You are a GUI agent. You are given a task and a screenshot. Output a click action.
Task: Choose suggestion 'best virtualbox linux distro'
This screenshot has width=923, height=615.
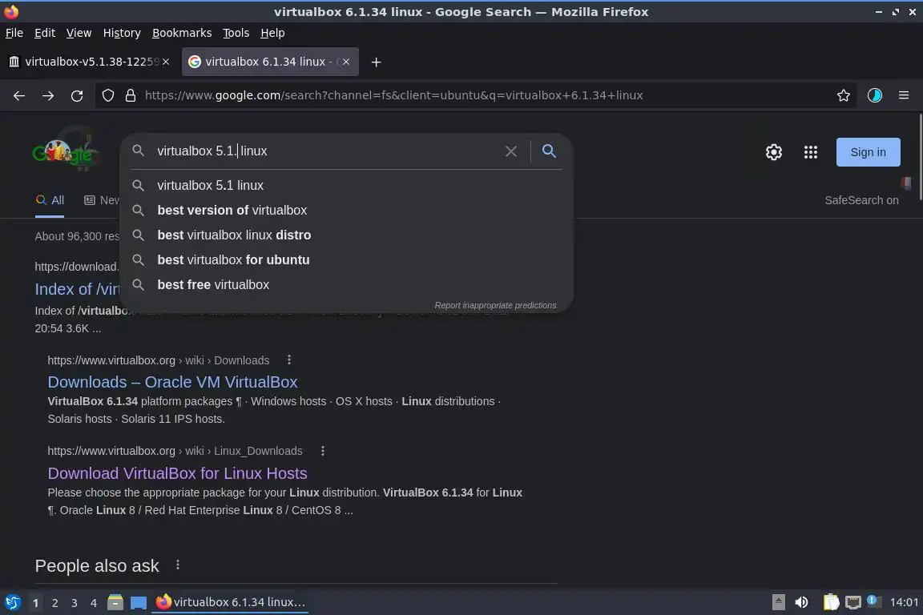coord(346,235)
